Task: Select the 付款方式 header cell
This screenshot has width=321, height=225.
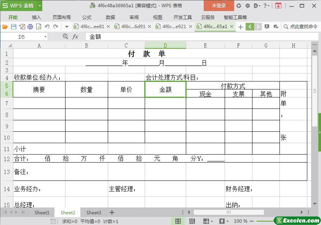Action: [233, 86]
